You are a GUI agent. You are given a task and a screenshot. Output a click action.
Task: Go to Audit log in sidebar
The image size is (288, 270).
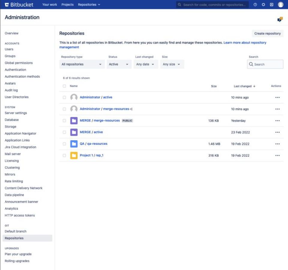[11, 90]
